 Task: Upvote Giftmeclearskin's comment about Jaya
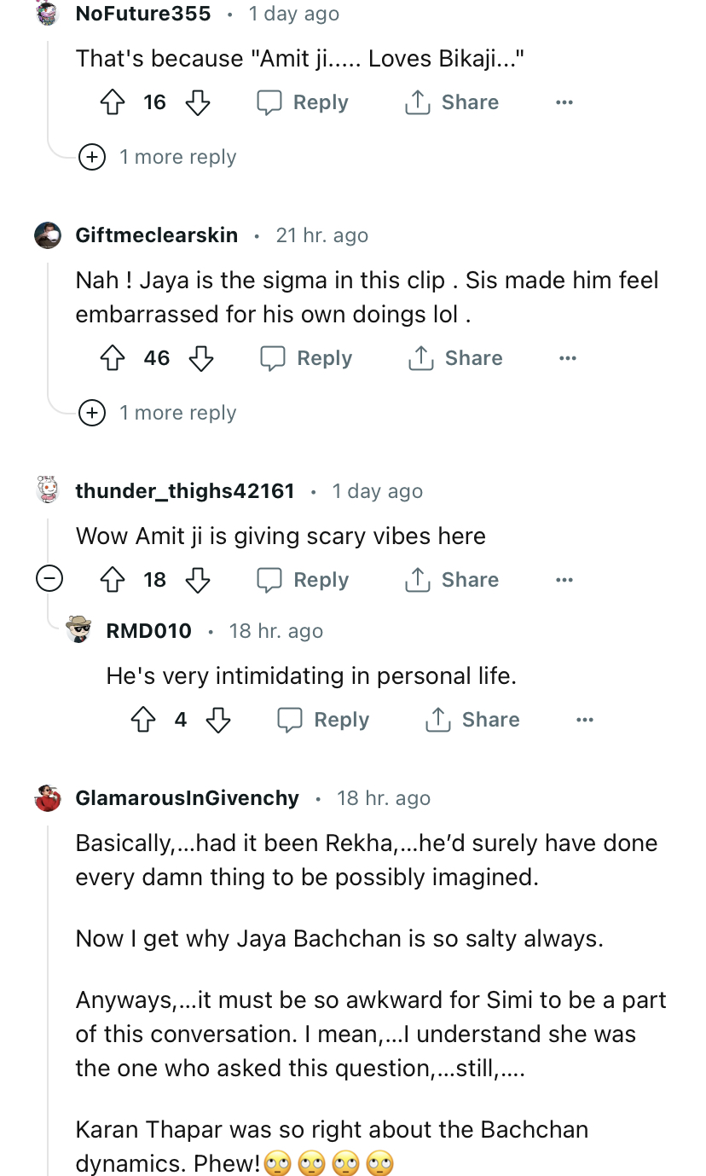point(113,358)
